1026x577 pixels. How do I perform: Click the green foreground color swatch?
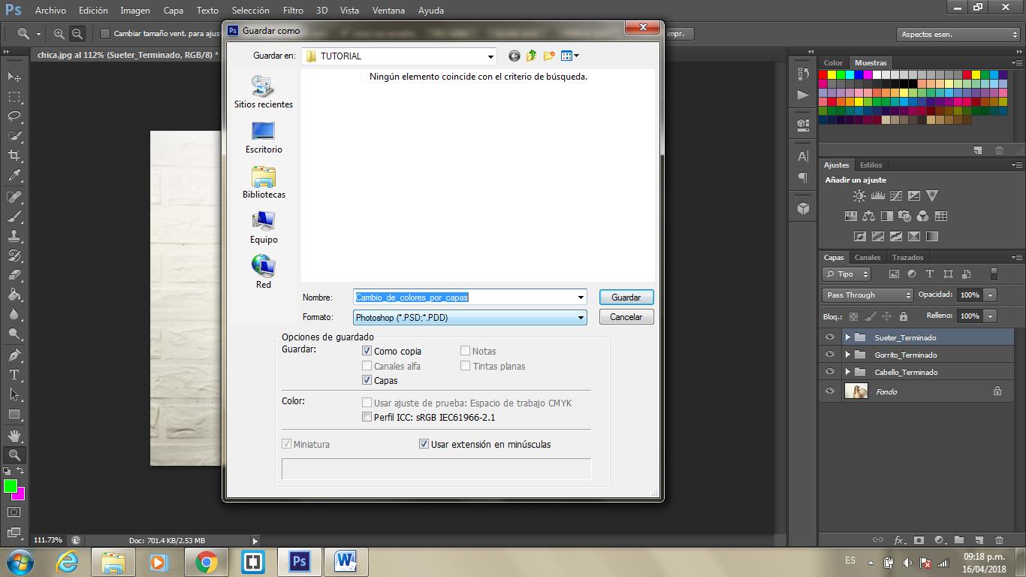(x=10, y=486)
